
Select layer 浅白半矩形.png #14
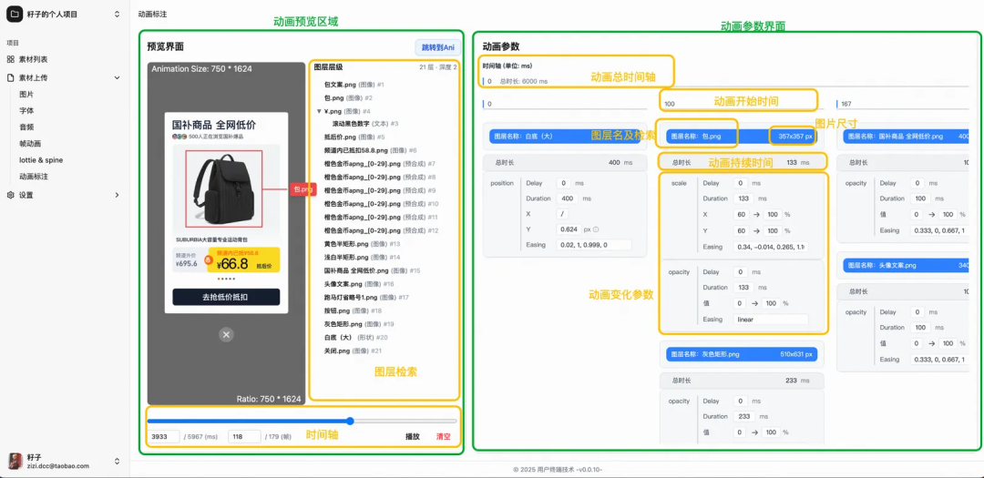pos(362,257)
